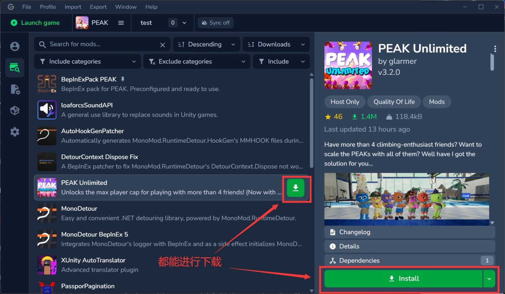
Task: Open the Export menu
Action: click(98, 7)
